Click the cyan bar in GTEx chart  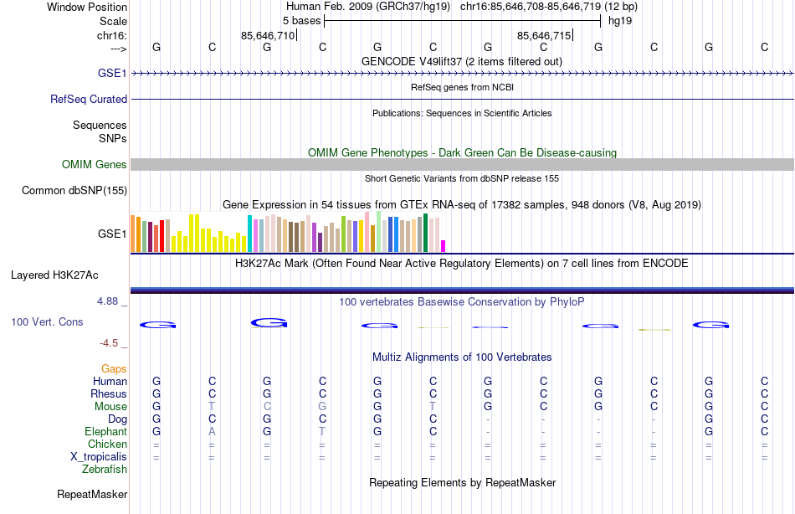[x=250, y=234]
